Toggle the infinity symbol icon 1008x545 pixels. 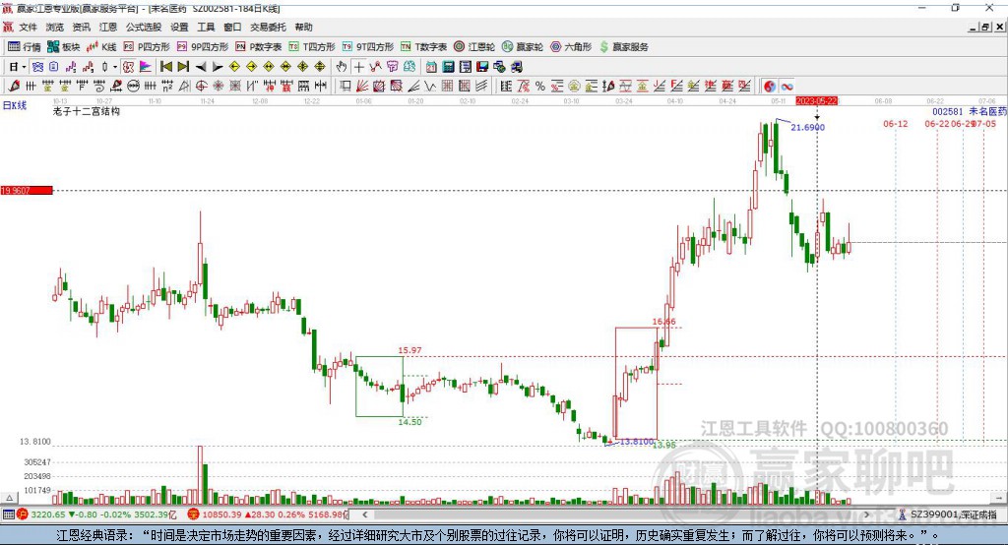point(787,87)
